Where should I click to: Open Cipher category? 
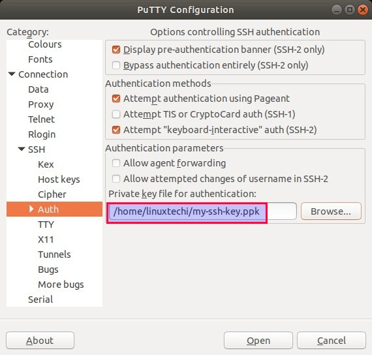coord(52,194)
